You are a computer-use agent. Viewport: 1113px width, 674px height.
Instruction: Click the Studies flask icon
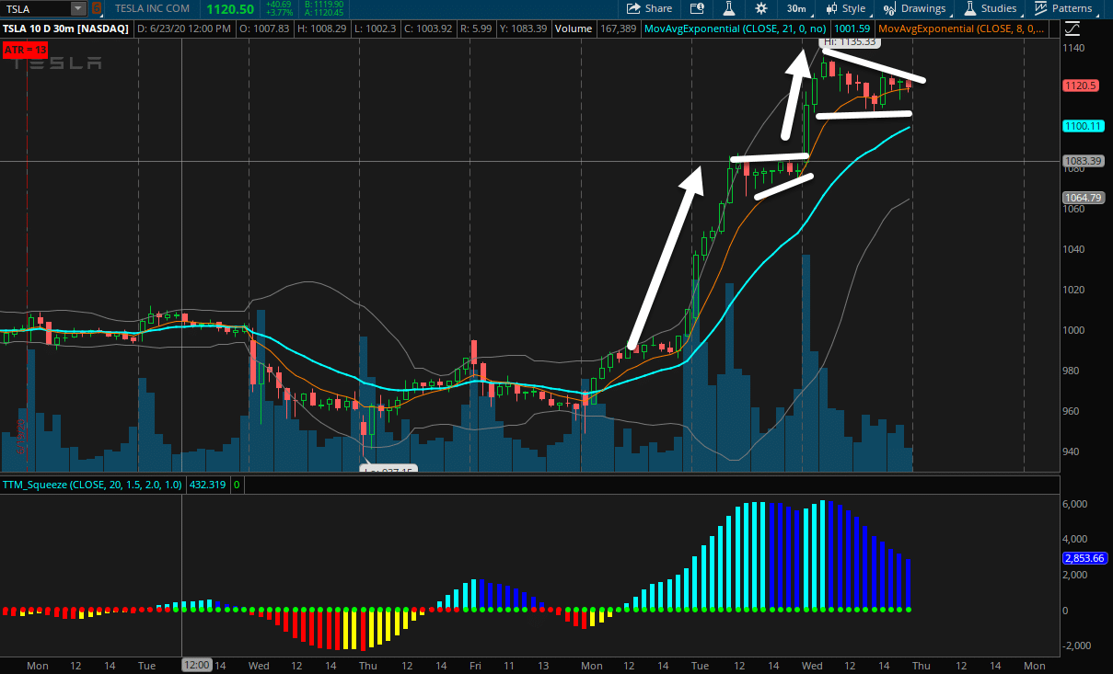coord(970,8)
